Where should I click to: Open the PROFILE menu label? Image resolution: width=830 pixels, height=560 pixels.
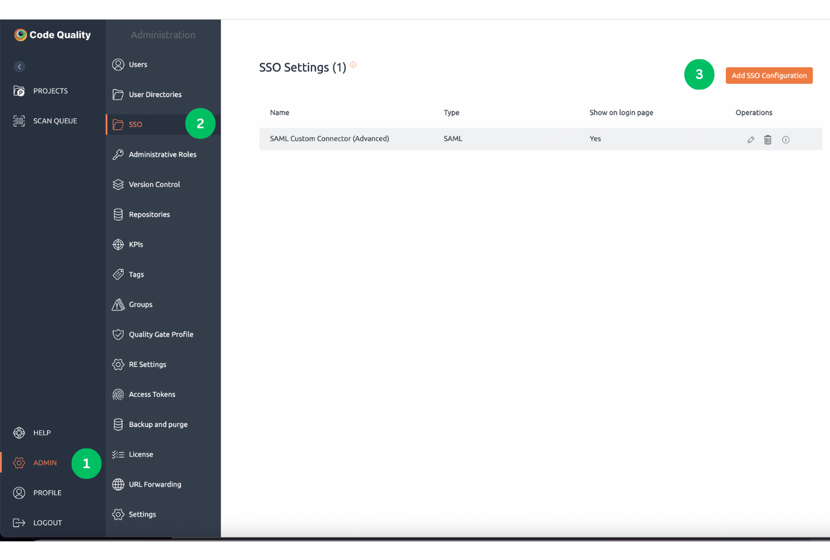48,493
